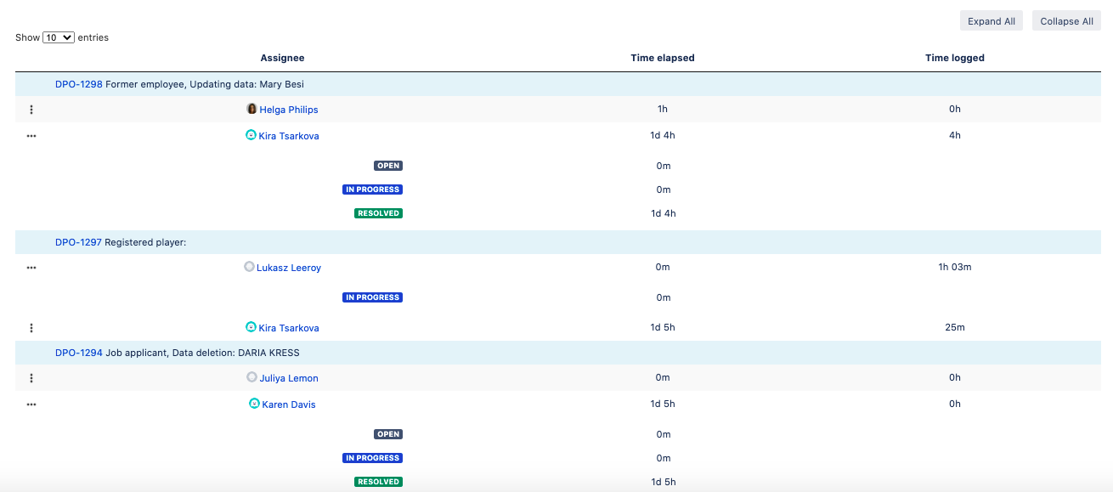Screen dimensions: 1113x492
Task: Expand Helga Philips row via vertical dots
Action: point(31,110)
